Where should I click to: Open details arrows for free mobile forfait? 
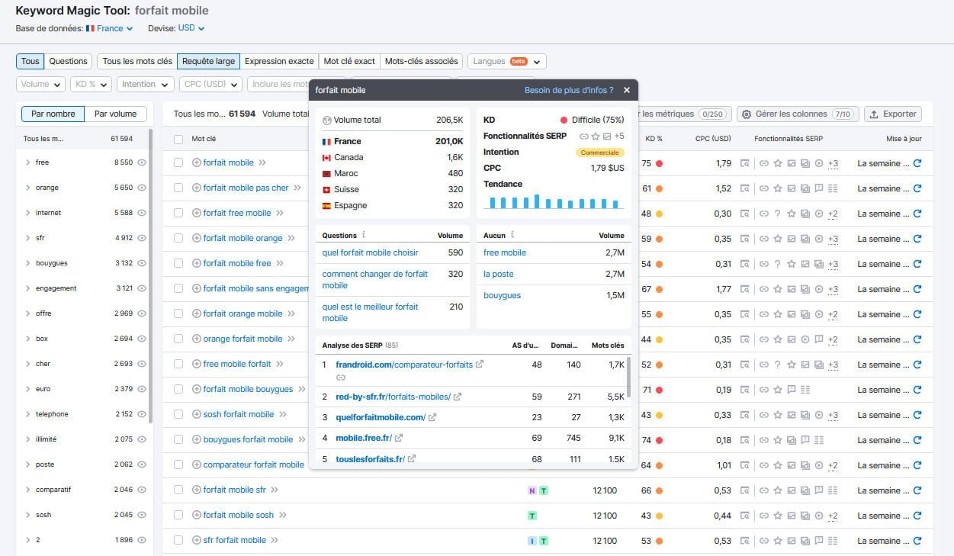[280, 364]
